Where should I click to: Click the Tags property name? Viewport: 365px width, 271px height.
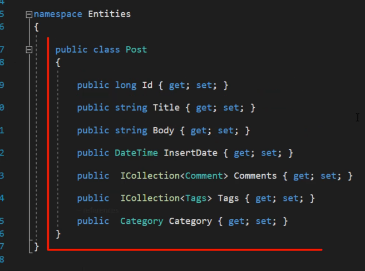[228, 198]
